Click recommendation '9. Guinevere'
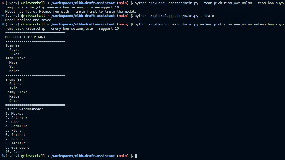285x160 pixels. [x=17, y=148]
